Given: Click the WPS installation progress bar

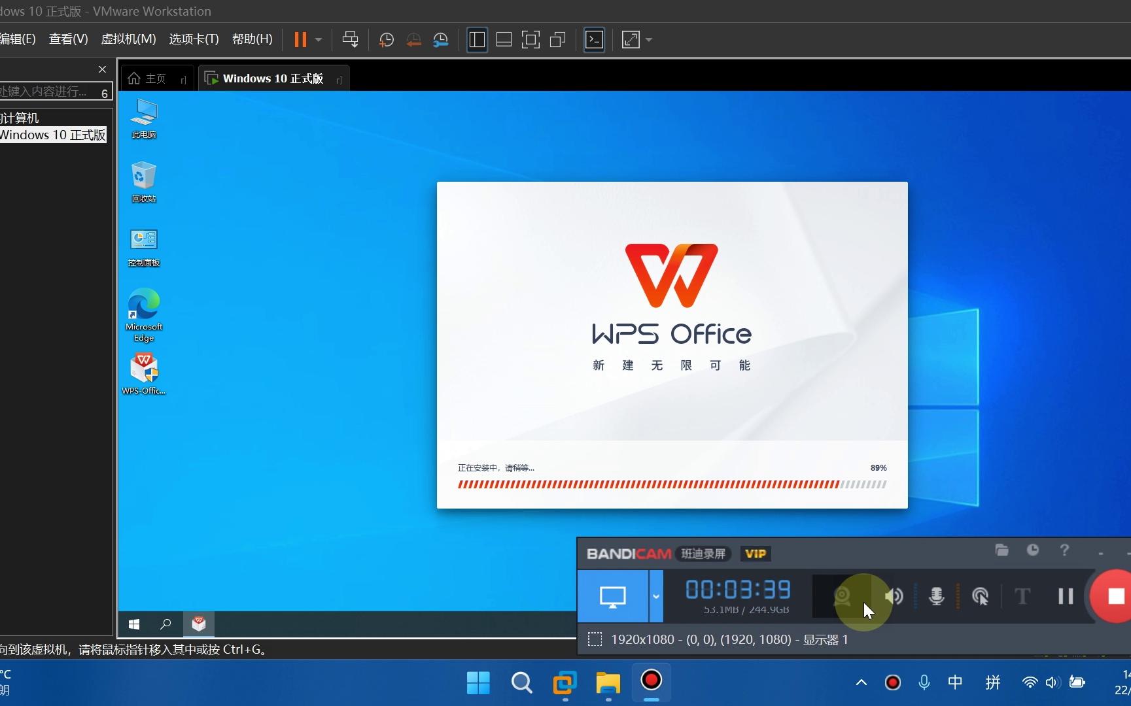Looking at the screenshot, I should click(x=672, y=484).
